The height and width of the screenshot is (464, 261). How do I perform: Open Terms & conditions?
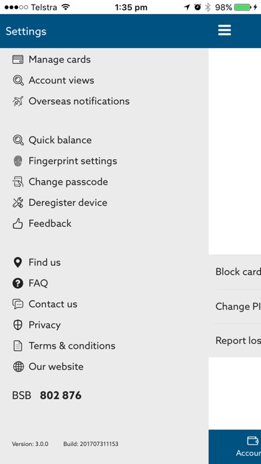tap(72, 345)
